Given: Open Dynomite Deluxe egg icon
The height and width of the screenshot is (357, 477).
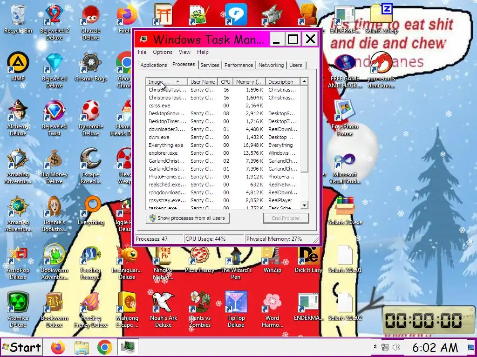Looking at the screenshot, I should 91,118.
